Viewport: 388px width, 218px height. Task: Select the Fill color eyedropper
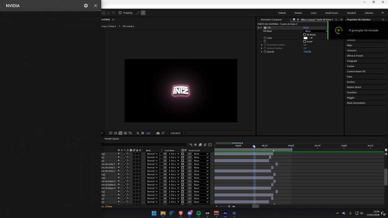[x=311, y=38]
